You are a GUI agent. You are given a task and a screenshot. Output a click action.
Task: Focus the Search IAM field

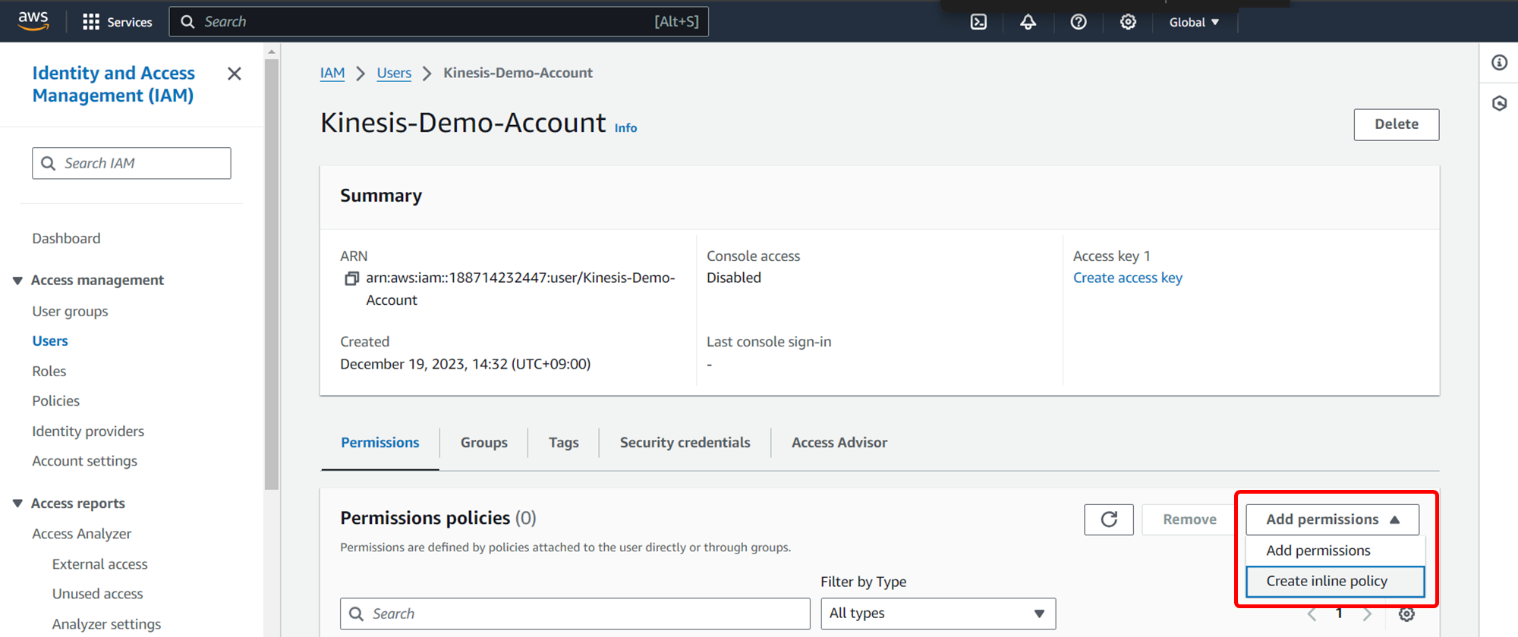[131, 163]
